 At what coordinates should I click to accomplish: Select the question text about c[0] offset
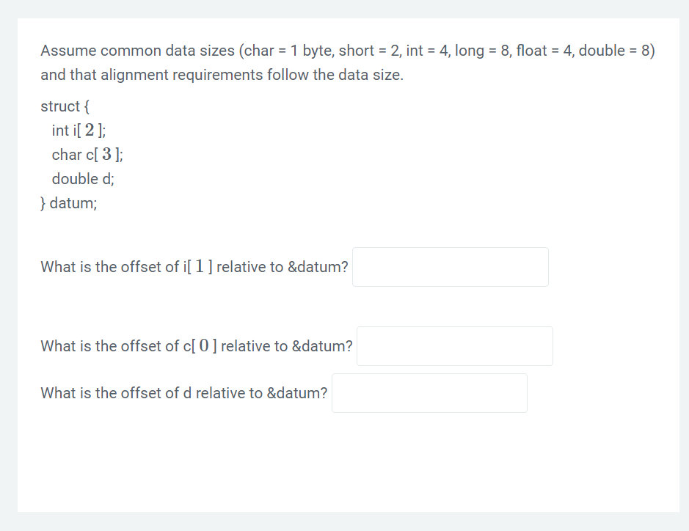tap(196, 345)
